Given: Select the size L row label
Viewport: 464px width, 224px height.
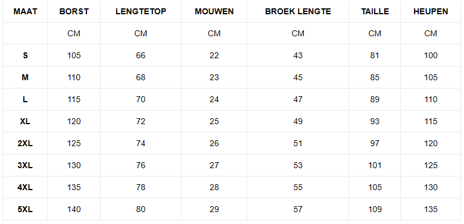Looking at the screenshot, I should click(x=25, y=99).
